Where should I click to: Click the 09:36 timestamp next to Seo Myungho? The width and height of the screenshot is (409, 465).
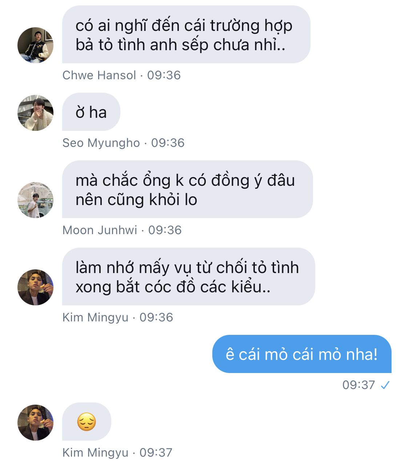click(168, 143)
